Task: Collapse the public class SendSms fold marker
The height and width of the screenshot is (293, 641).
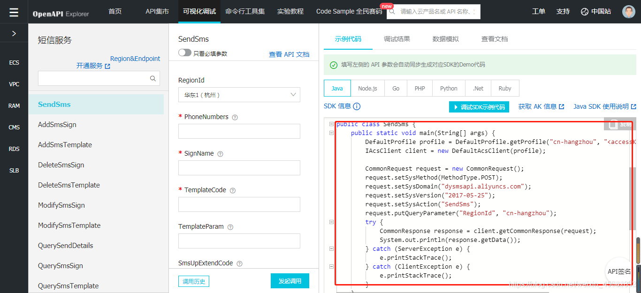Action: (x=331, y=124)
